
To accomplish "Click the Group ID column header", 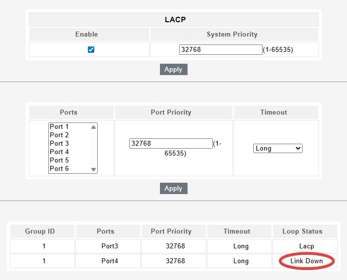I will (40, 231).
